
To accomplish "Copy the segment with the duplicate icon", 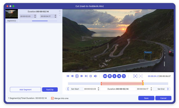I will click(x=119, y=76).
